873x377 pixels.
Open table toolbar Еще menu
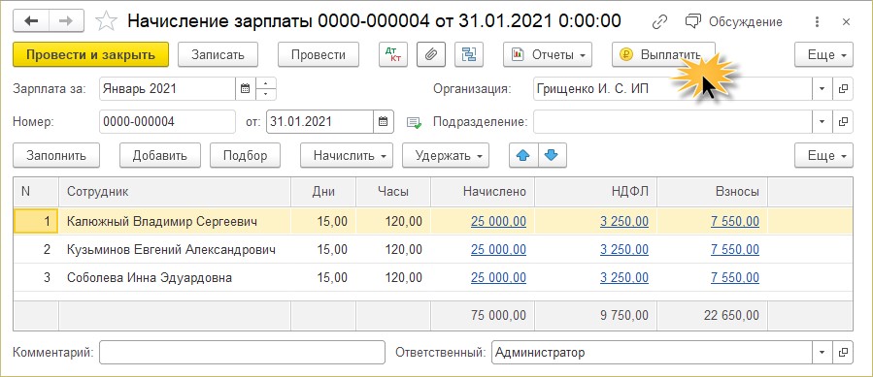point(823,155)
